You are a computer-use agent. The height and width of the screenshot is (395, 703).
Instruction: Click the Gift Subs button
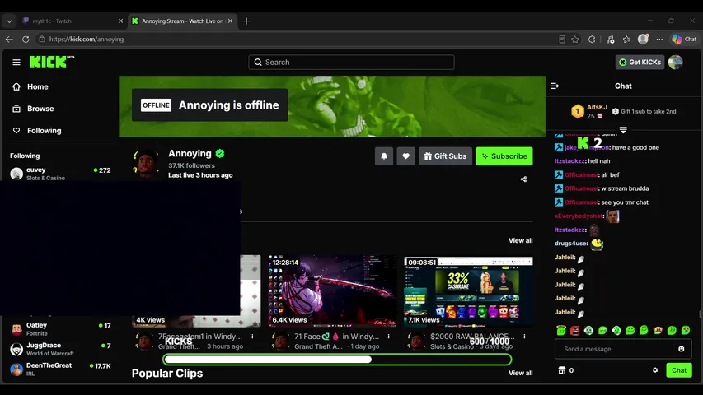tap(445, 156)
